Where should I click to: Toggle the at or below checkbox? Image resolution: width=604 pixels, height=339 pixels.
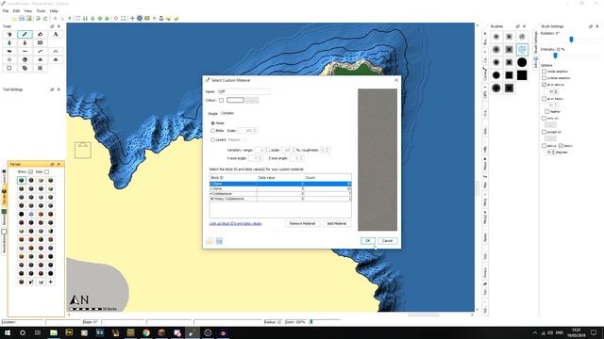point(544,99)
